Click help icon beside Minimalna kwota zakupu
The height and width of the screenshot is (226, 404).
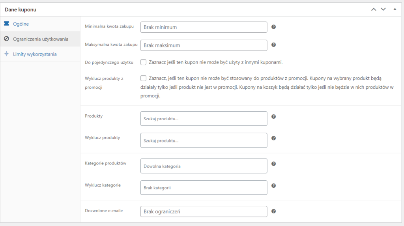274,27
